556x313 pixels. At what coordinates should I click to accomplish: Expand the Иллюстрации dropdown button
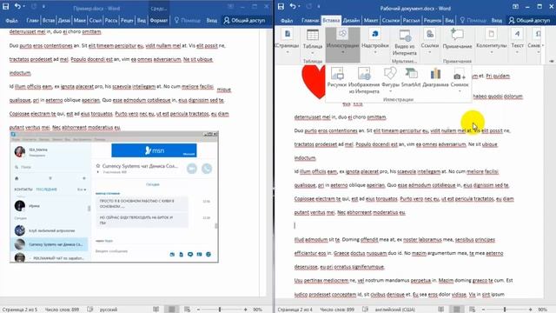[343, 44]
